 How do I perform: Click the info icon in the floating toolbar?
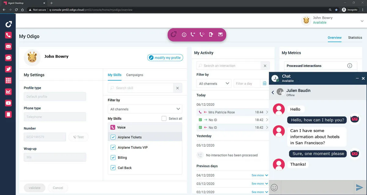184,35
